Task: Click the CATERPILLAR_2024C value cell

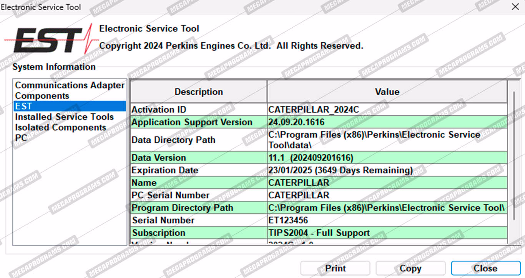Action: [387, 110]
